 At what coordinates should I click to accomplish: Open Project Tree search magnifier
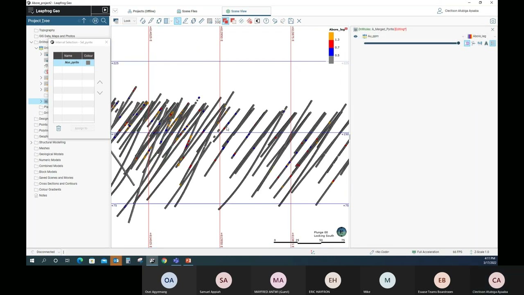[104, 20]
